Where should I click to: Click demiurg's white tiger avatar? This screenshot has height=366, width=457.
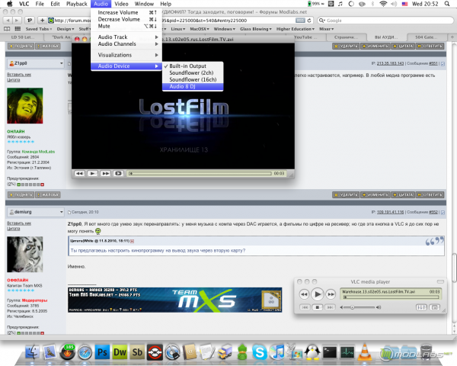coord(25,254)
